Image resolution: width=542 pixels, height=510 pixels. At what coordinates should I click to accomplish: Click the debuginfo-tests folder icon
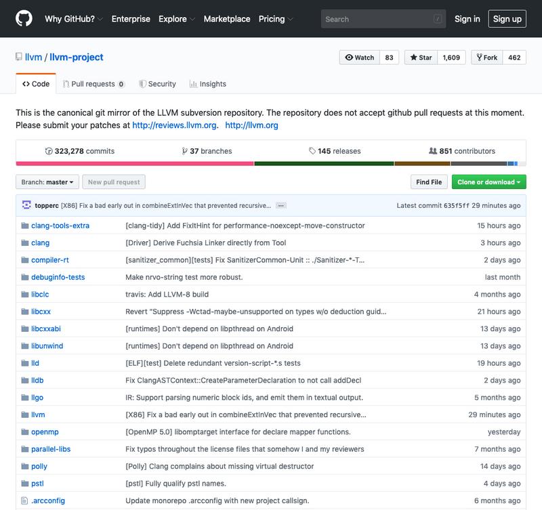(25, 277)
